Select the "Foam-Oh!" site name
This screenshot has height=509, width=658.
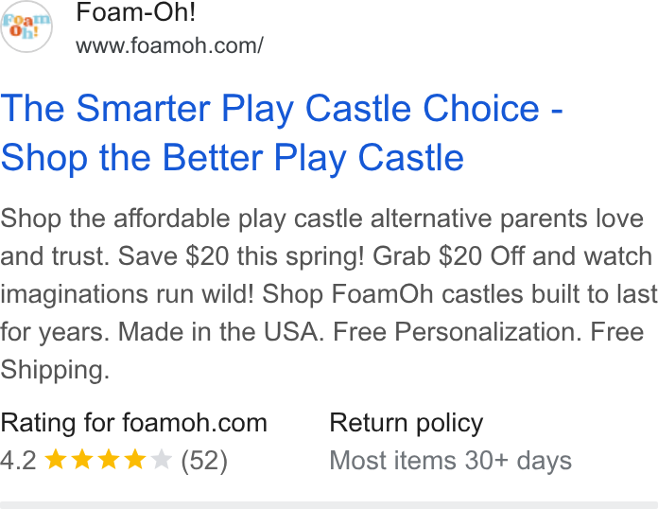coord(135,11)
